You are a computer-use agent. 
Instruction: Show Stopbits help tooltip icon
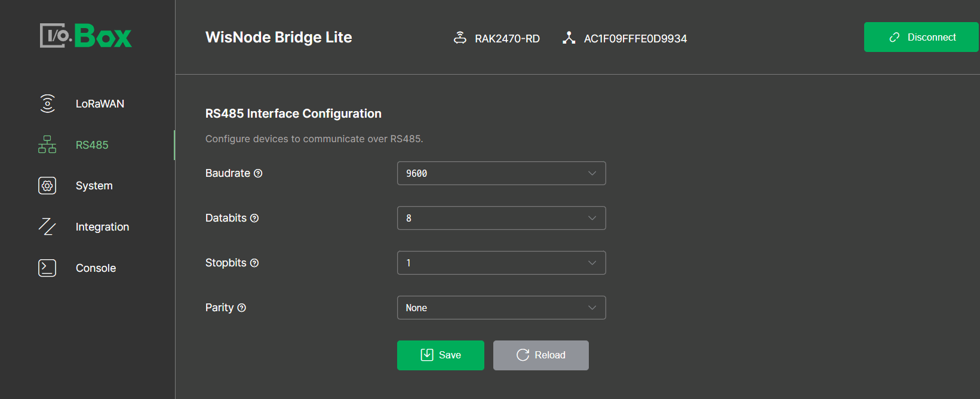(254, 263)
